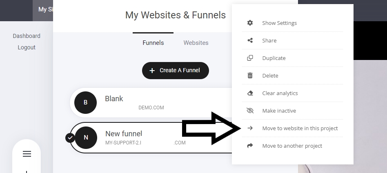Click the N avatar of New funnel
387x173 pixels.
86,138
